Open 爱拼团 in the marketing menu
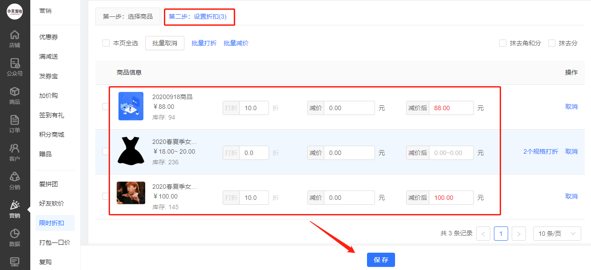The height and width of the screenshot is (270, 591). 49,184
